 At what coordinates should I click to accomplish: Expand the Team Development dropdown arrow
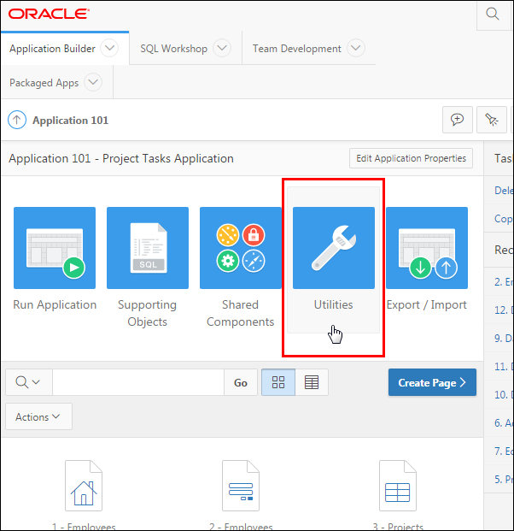point(356,48)
